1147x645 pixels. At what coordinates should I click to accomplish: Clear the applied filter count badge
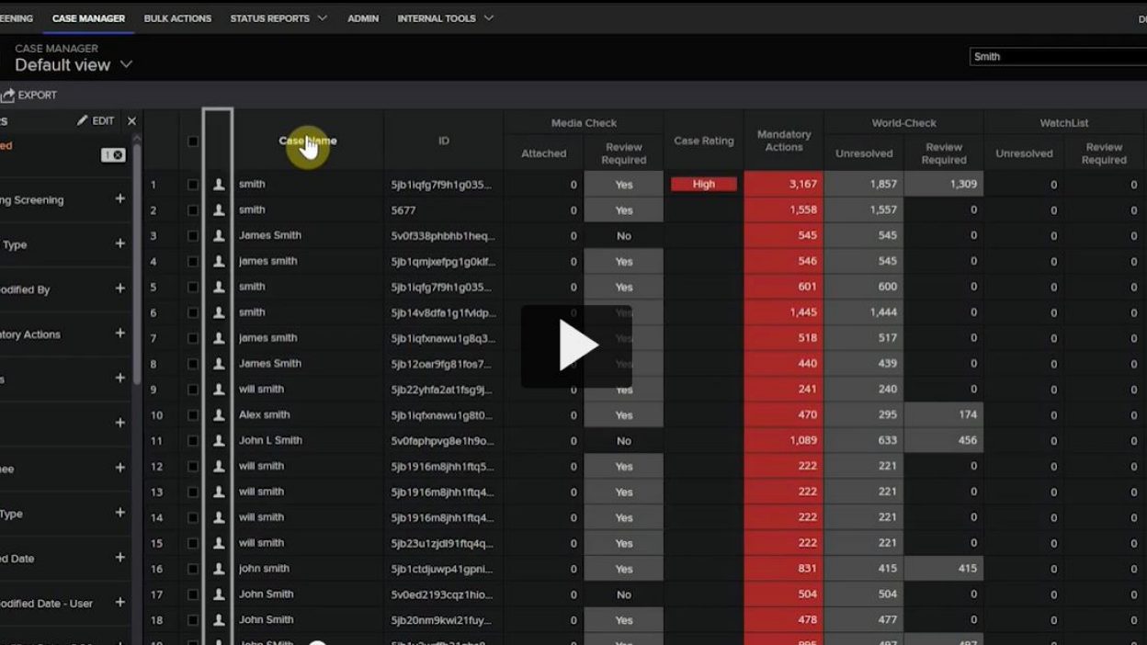(118, 155)
